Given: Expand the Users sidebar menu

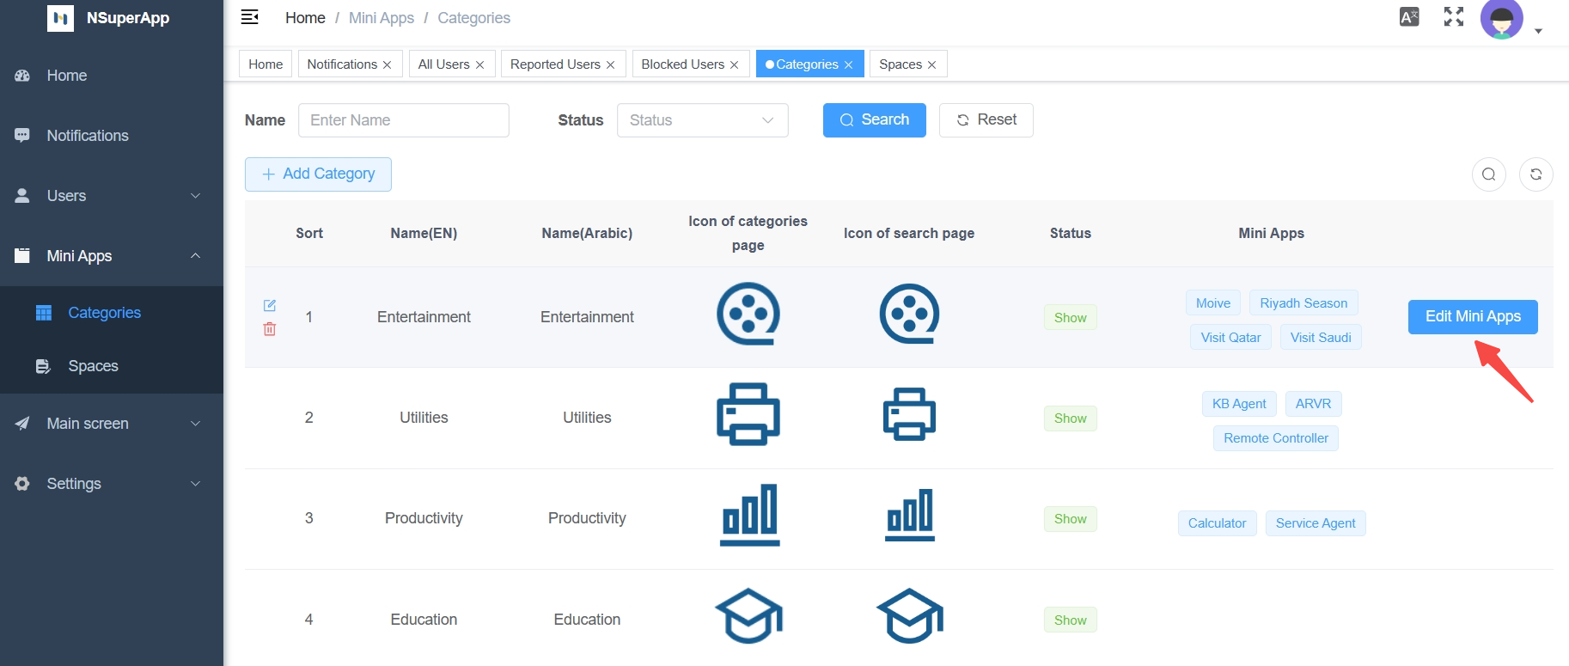Looking at the screenshot, I should (x=112, y=196).
